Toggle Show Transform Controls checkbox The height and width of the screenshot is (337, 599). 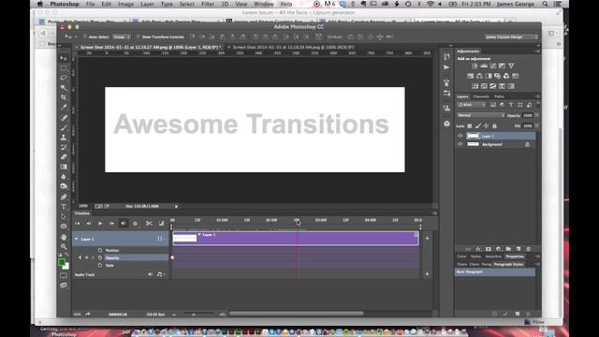coord(138,37)
